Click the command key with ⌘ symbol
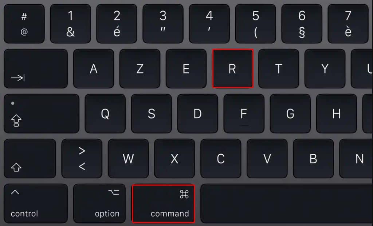Screen dimensions: 373x226 coord(164,204)
